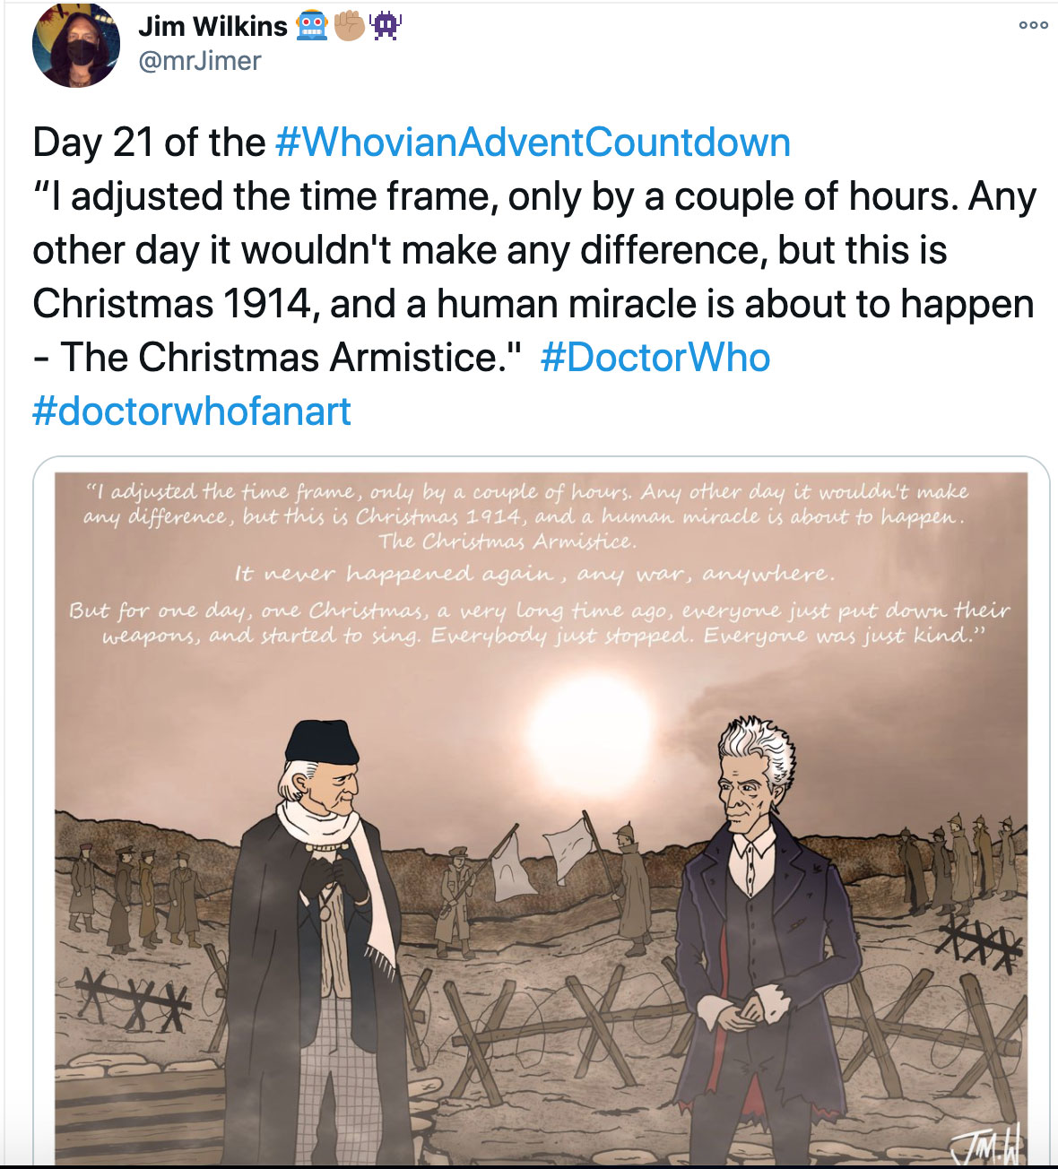Click the raised fist emoji in the name
The image size is (1058, 1169).
click(x=350, y=26)
